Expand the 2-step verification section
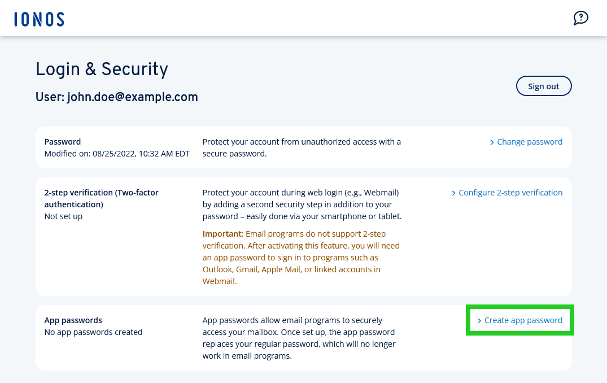607x383 pixels. (303, 237)
